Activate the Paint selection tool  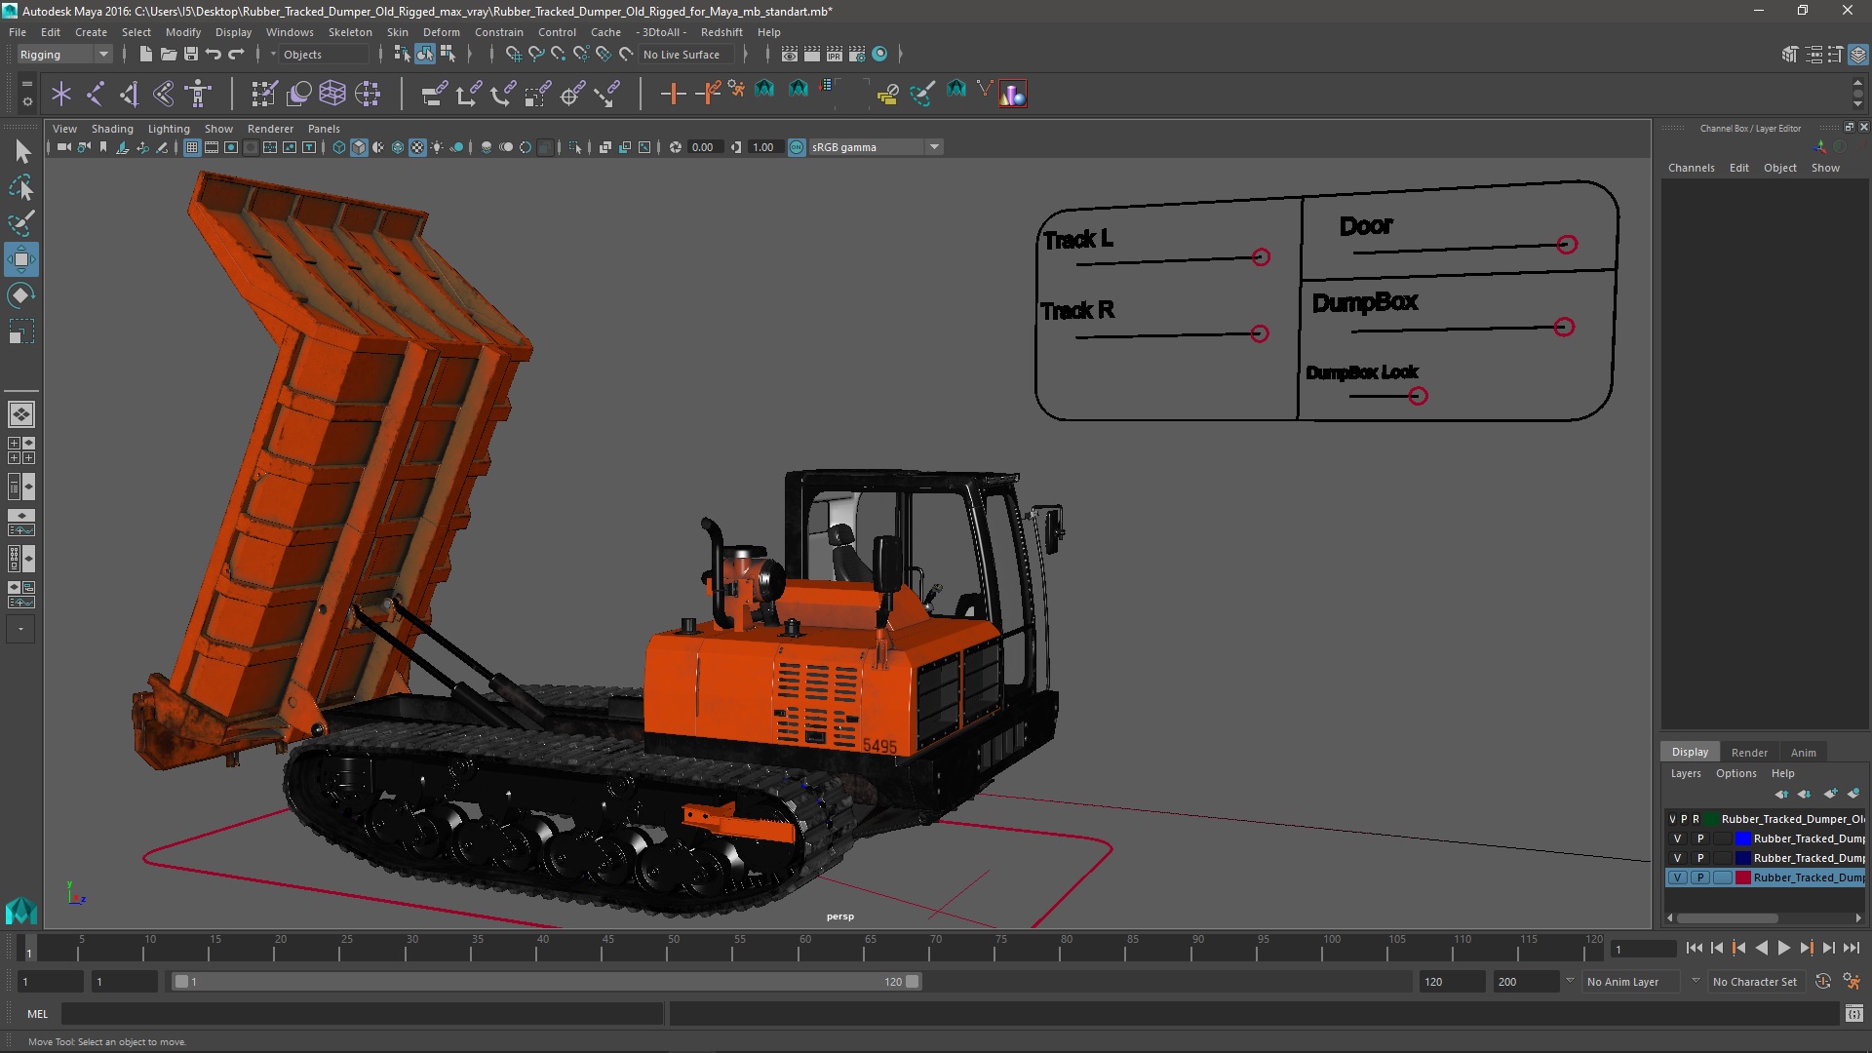pos(21,223)
